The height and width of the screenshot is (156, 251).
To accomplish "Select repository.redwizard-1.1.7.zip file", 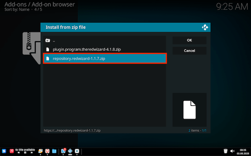I will click(x=105, y=58).
